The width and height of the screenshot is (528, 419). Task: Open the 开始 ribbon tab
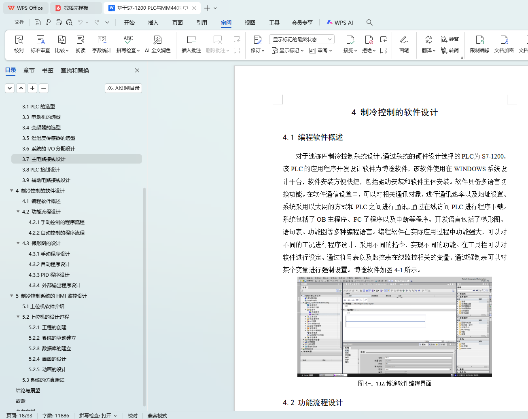[x=129, y=23]
